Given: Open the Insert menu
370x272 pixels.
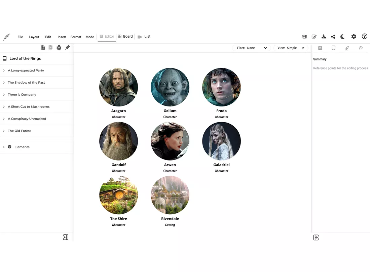Looking at the screenshot, I should 62,37.
